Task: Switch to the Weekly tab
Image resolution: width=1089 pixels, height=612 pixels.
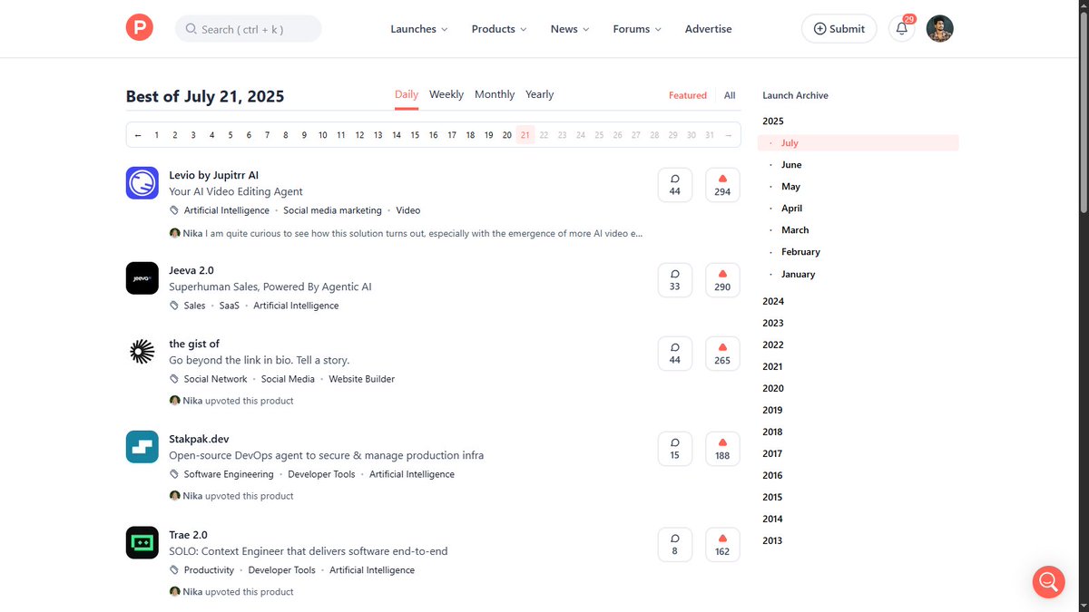Action: point(446,94)
